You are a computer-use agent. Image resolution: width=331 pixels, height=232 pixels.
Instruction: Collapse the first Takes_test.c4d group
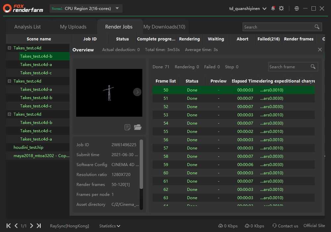coord(9,48)
